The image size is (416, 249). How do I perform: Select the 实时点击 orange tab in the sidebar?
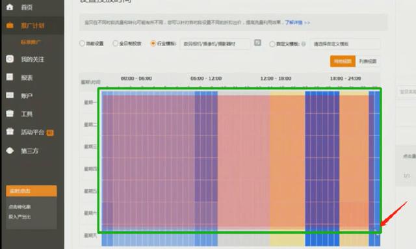click(x=31, y=191)
